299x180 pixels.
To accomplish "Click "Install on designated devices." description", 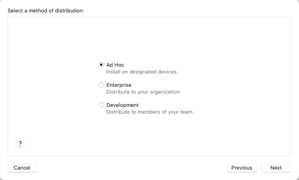I will tap(142, 72).
